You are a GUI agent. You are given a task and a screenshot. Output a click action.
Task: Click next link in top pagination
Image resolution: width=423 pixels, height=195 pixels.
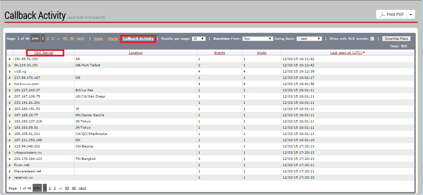pos(80,38)
